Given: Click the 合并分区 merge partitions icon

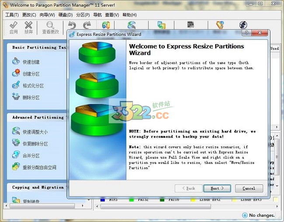Looking at the screenshot, I should pos(16,155).
